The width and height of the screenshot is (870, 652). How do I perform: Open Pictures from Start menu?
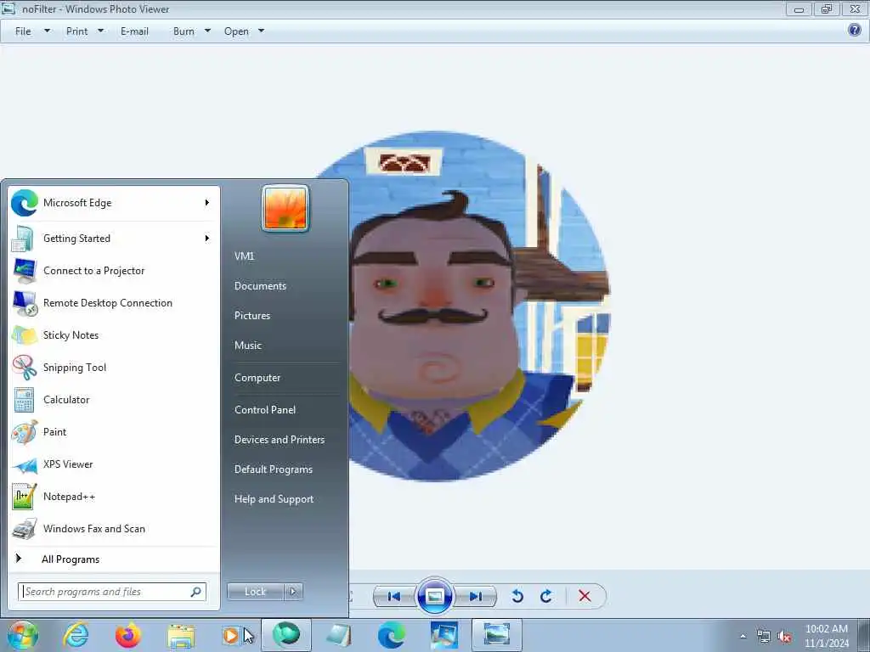point(251,316)
